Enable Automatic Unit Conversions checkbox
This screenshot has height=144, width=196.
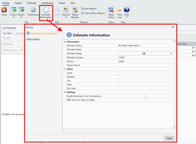point(145,96)
